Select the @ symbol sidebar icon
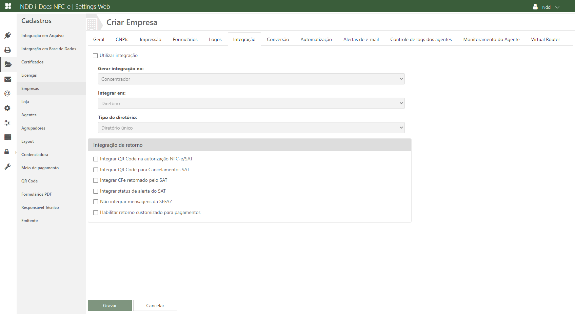This screenshot has width=575, height=314. tap(7, 94)
